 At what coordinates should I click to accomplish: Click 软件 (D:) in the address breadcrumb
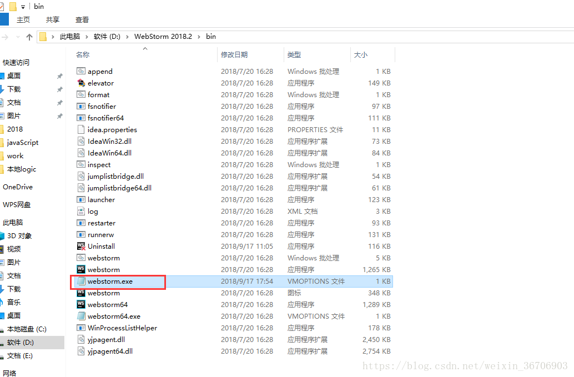pos(107,37)
